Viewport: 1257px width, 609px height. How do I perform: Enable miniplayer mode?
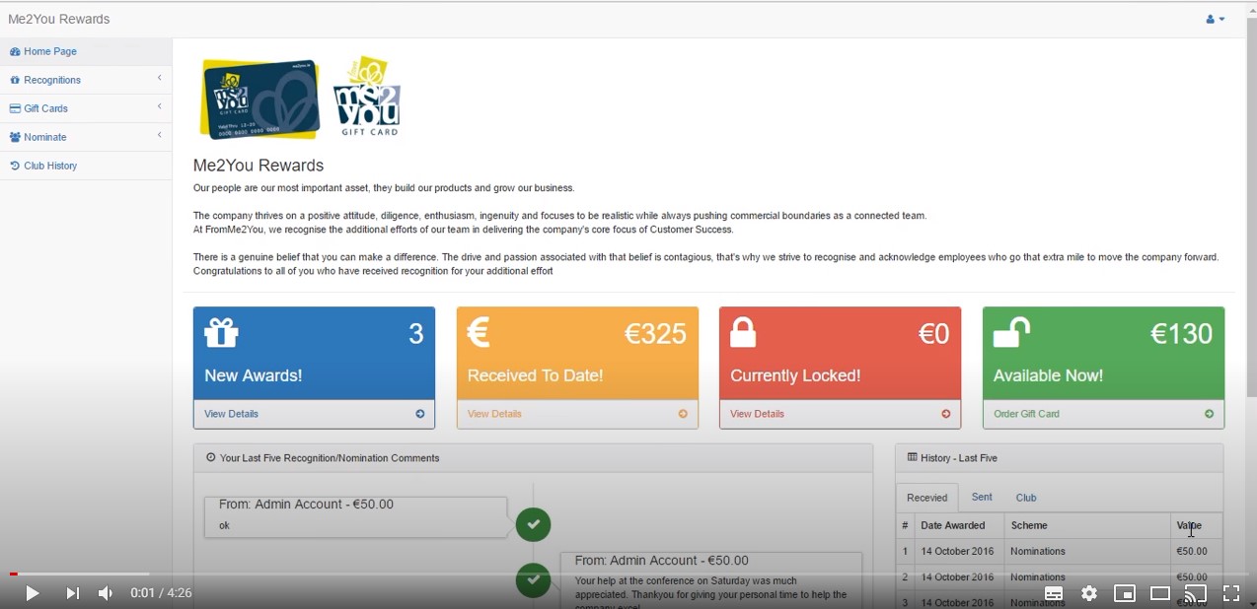[x=1125, y=593]
